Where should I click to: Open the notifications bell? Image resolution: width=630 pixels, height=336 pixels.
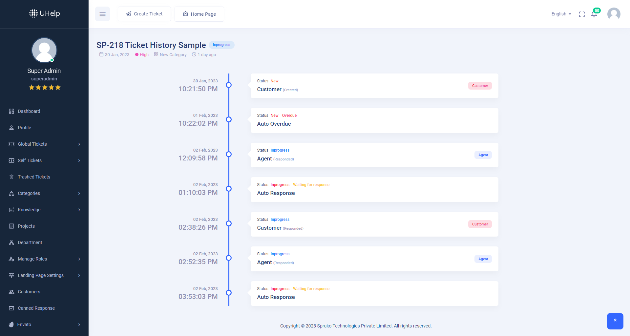tap(594, 14)
